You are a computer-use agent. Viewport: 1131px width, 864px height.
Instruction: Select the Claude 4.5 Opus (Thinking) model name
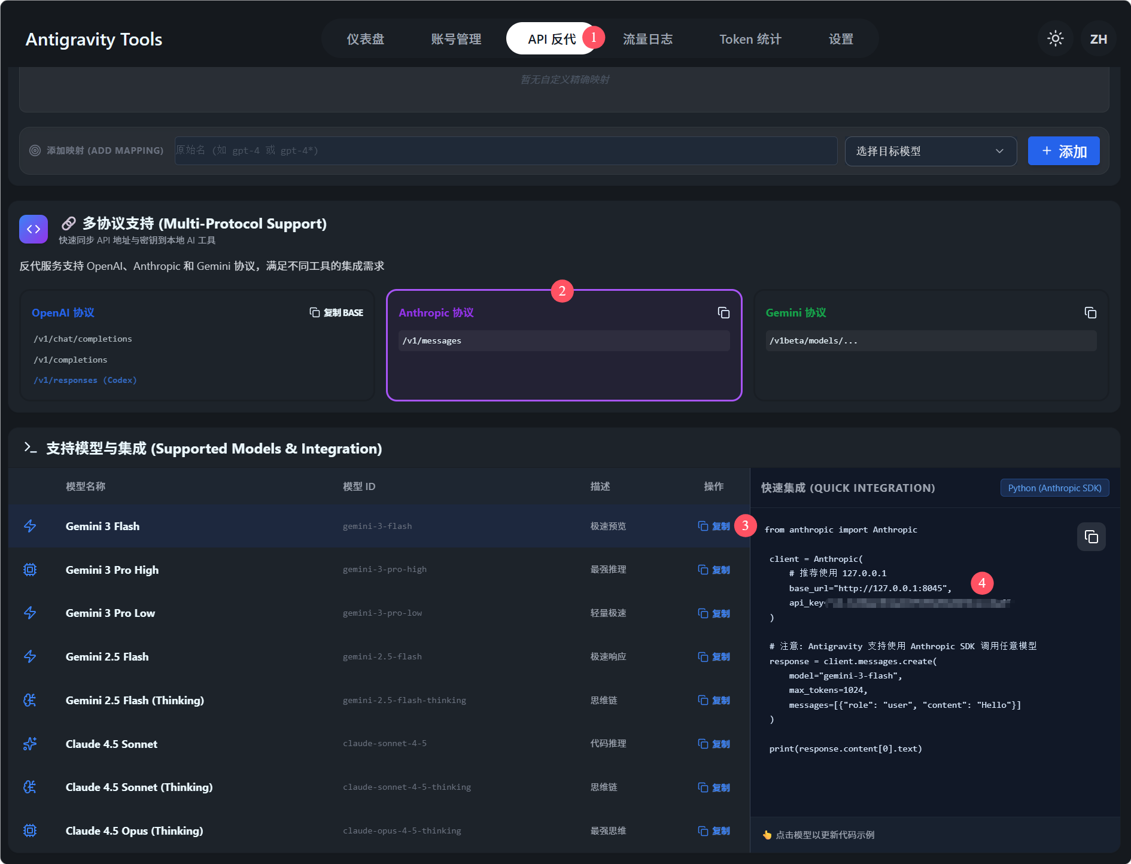point(134,831)
